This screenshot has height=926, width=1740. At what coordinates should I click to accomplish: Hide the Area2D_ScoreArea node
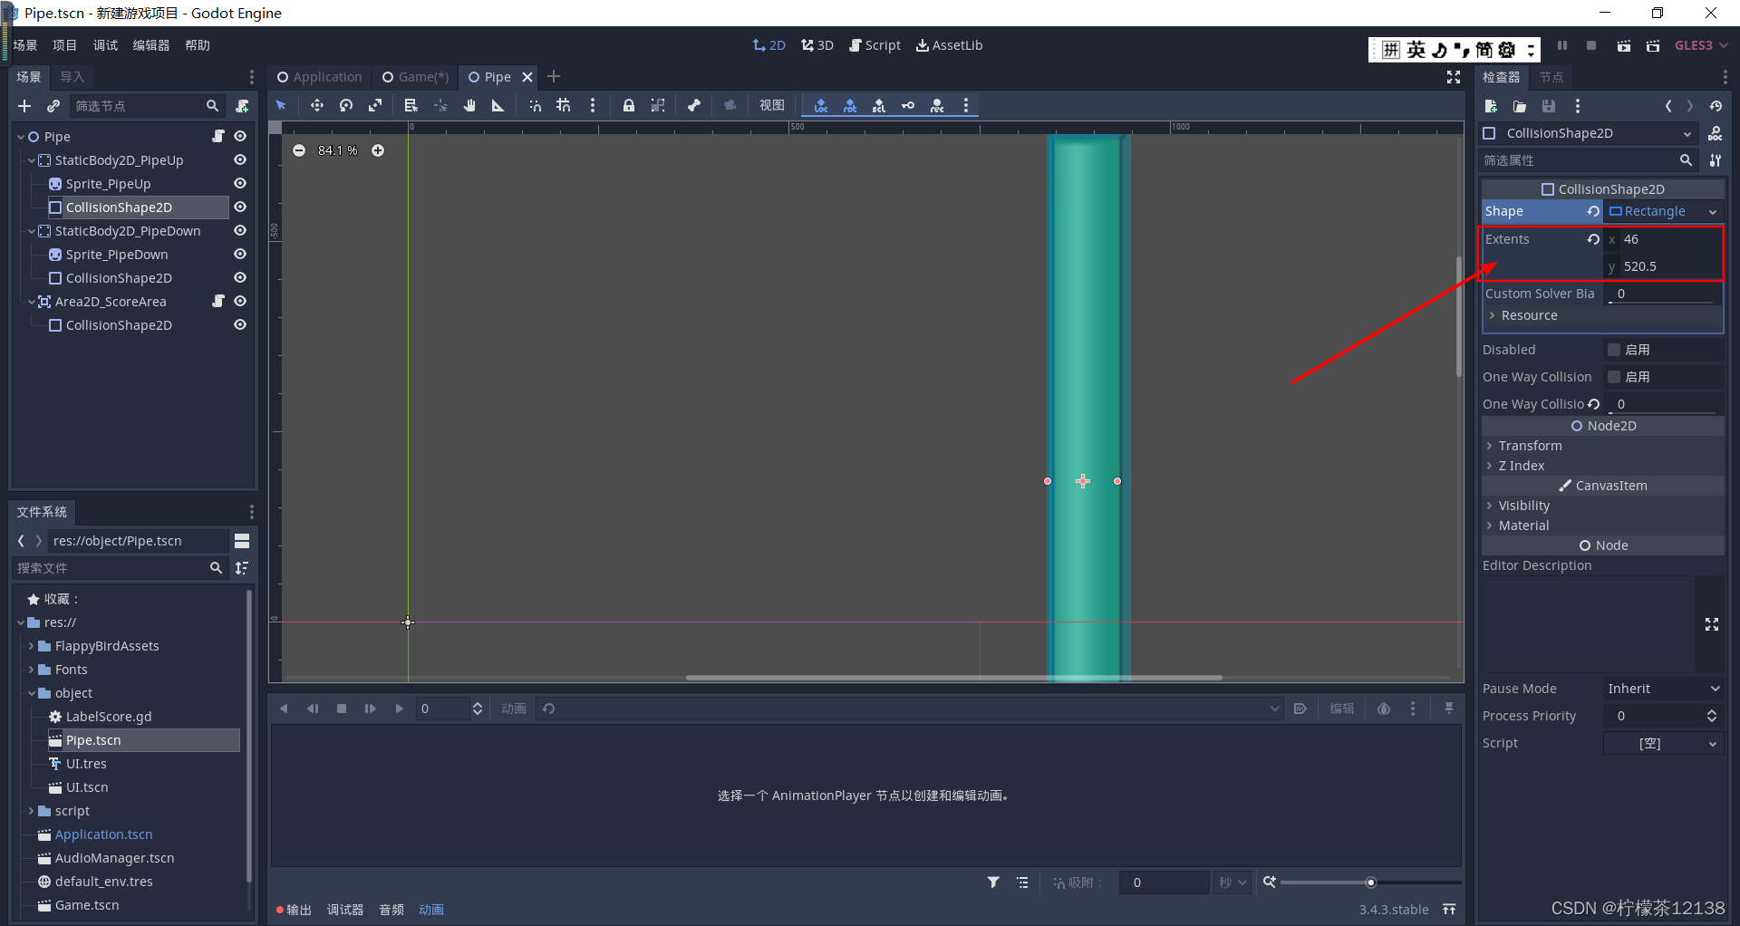tap(240, 301)
